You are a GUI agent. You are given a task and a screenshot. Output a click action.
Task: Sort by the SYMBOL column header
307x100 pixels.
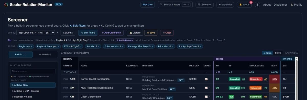tap(68, 66)
